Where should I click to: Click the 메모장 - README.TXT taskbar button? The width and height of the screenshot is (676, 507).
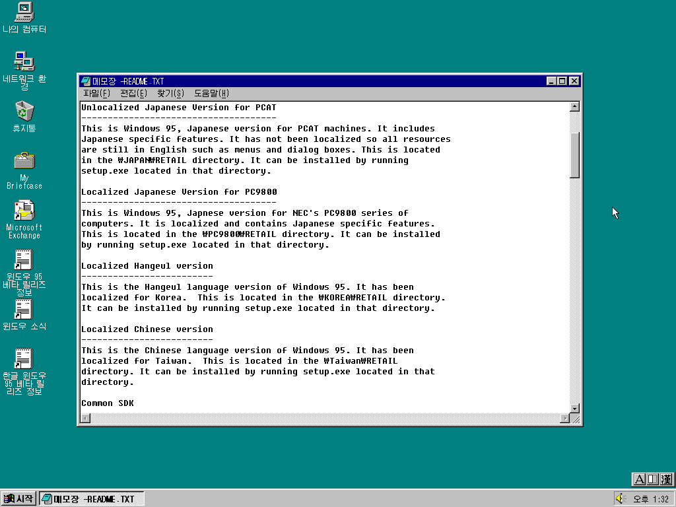(x=91, y=499)
